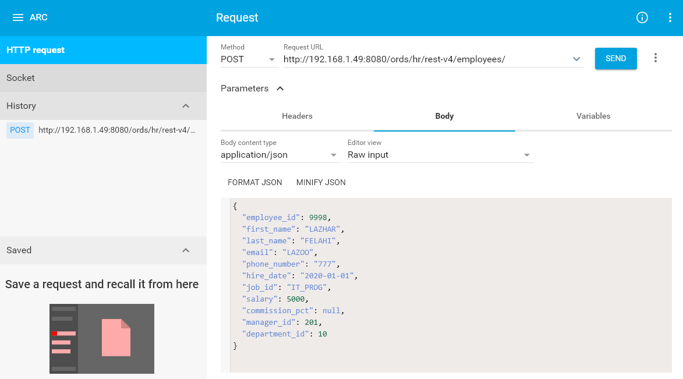
Task: Click the "department_id" key text
Action: [x=275, y=334]
